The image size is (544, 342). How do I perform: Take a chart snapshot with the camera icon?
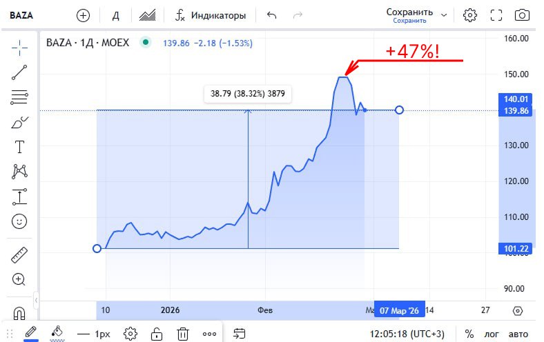tap(523, 15)
